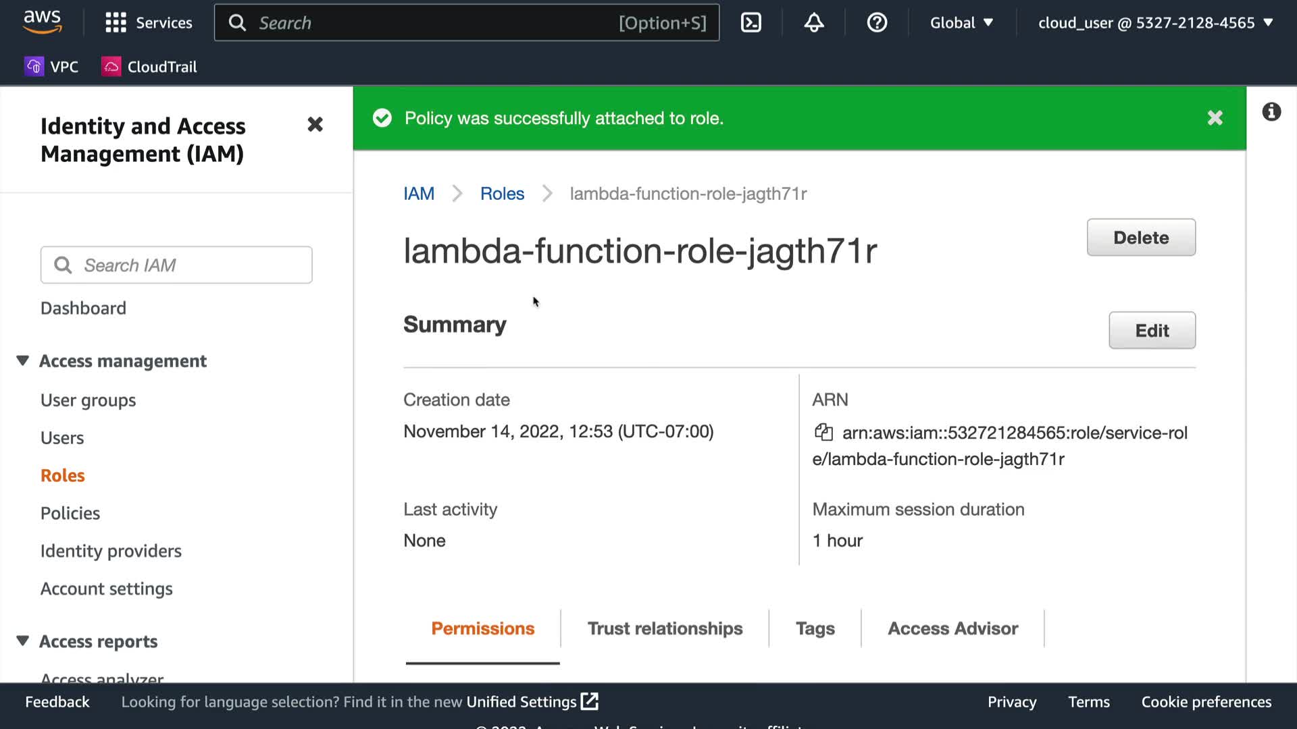Close the IAM navigation sidebar
The image size is (1297, 729).
[315, 124]
